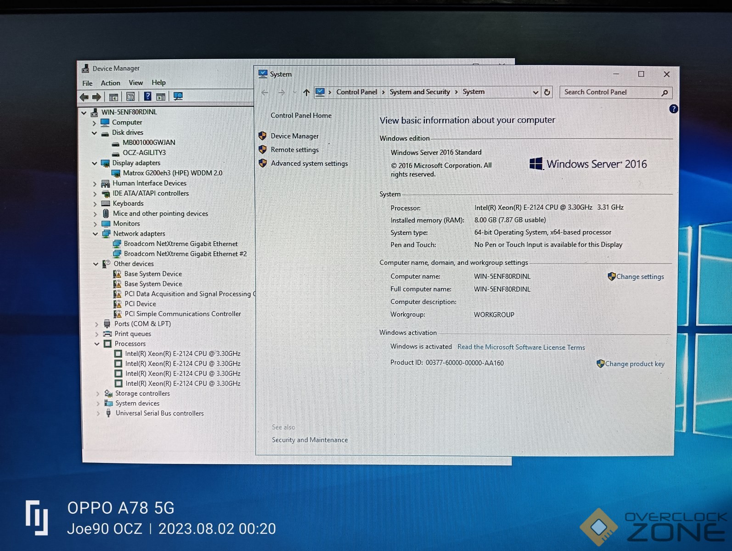
Task: Collapse the Network adapters node
Action: click(95, 234)
